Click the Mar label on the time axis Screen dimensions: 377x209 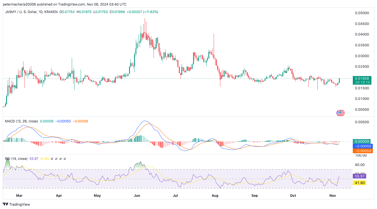point(19,196)
